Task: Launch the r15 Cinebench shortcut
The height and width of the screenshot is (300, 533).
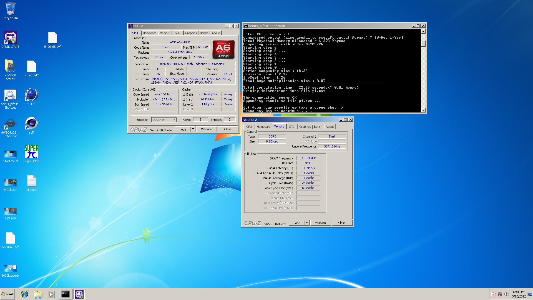Action: click(31, 126)
